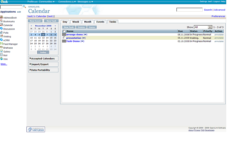Click link icon next to arrange demo
This screenshot has height=141, width=228.
tap(85, 34)
